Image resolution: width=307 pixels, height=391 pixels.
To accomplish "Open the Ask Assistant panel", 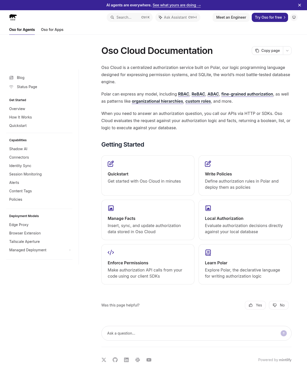I will point(178,17).
